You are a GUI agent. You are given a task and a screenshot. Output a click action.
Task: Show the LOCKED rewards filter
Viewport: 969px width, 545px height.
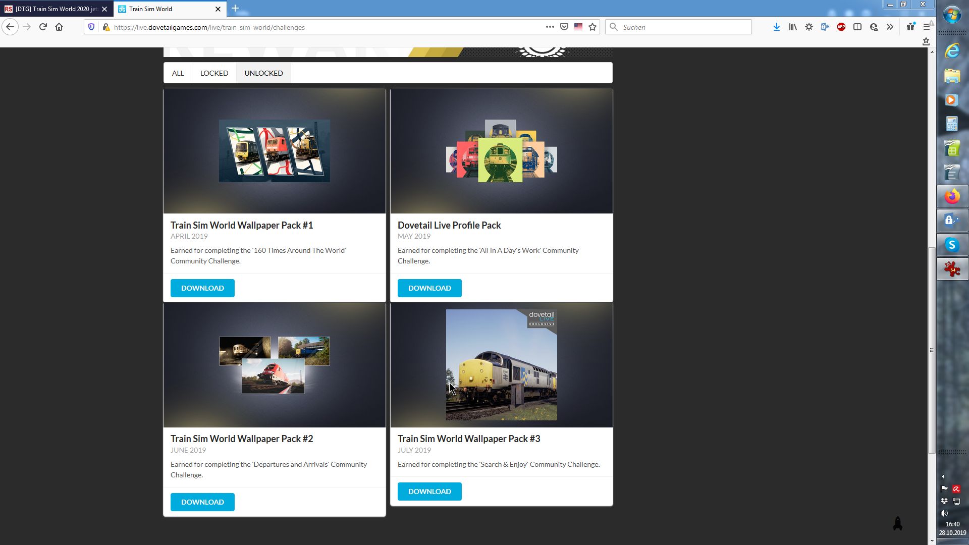tap(214, 73)
